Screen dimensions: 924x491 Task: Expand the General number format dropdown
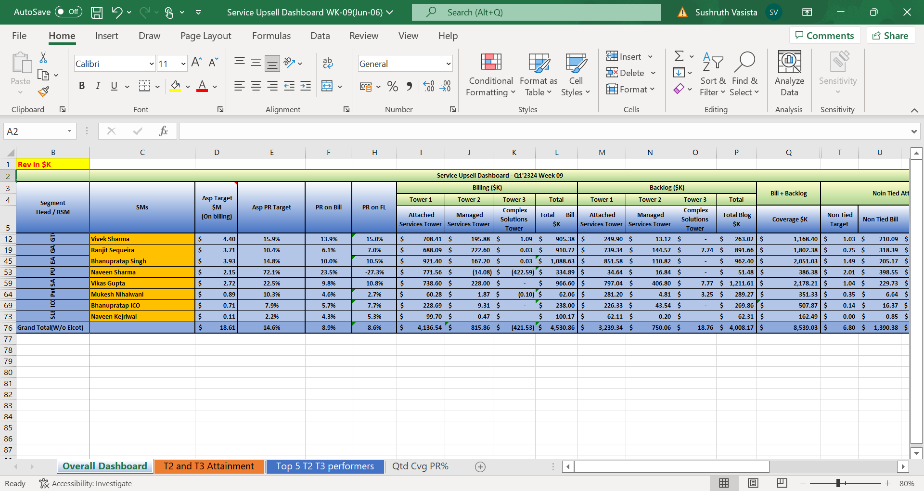448,64
